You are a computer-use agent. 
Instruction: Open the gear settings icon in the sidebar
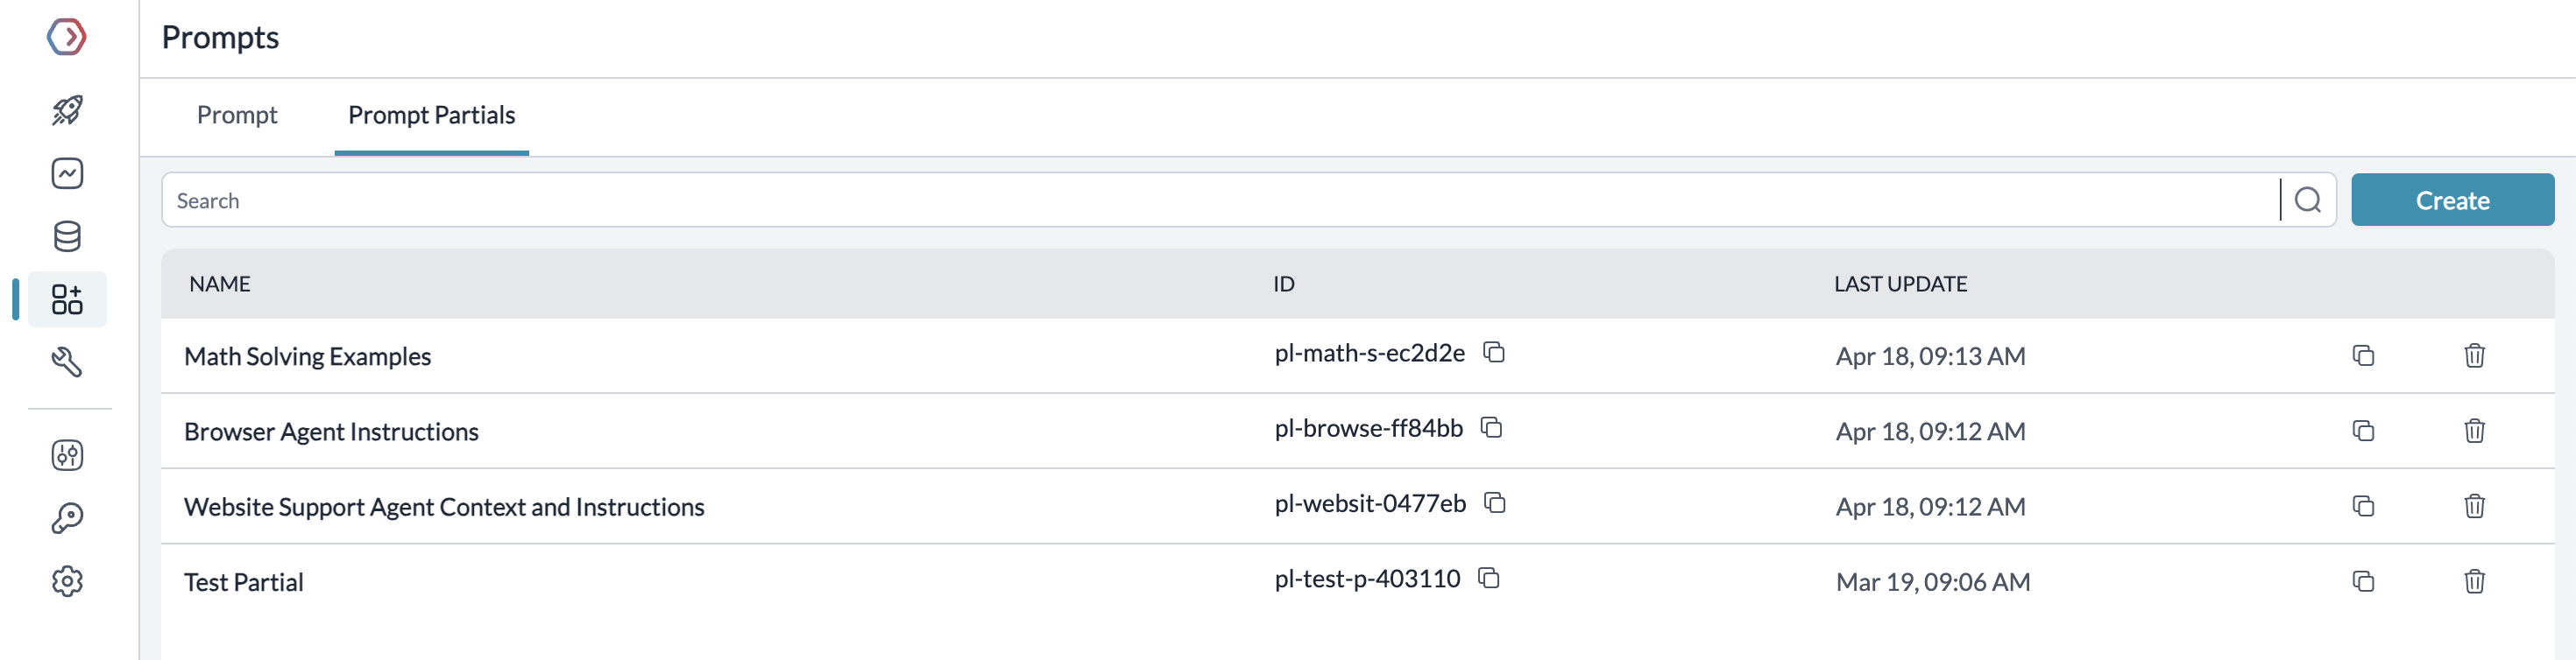[67, 581]
